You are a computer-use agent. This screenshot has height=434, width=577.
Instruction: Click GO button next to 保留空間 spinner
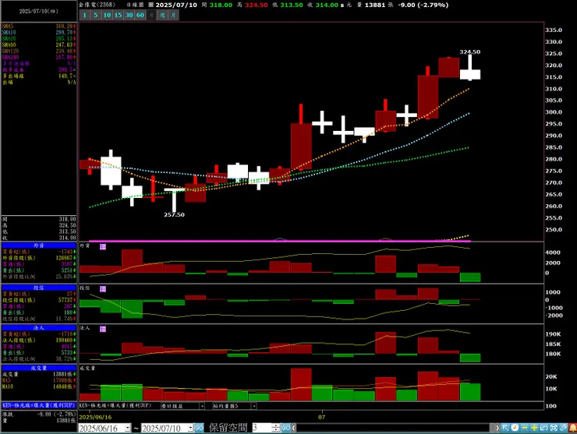(x=285, y=428)
